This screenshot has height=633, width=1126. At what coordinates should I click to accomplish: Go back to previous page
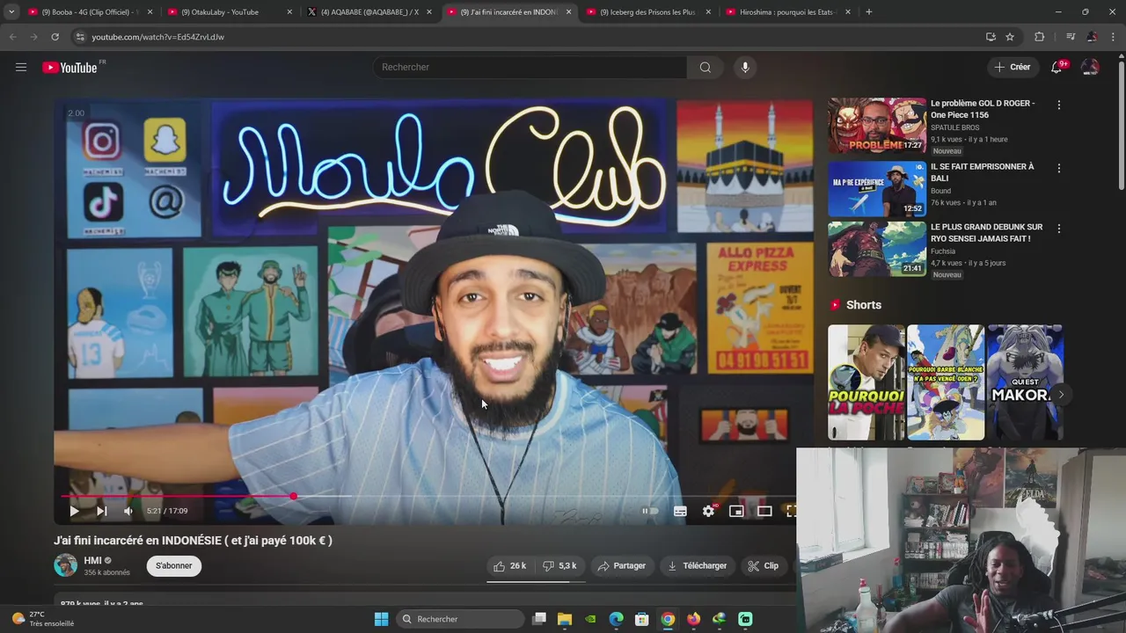pyautogui.click(x=12, y=37)
